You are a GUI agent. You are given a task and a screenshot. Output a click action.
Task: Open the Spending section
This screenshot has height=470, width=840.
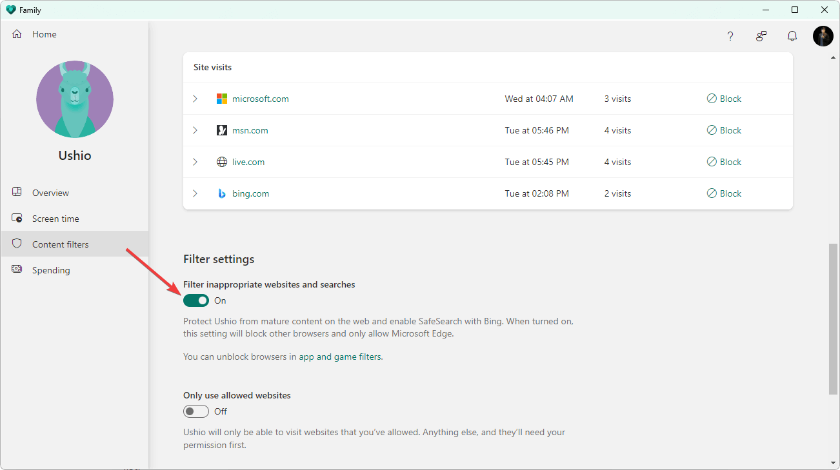click(74, 270)
